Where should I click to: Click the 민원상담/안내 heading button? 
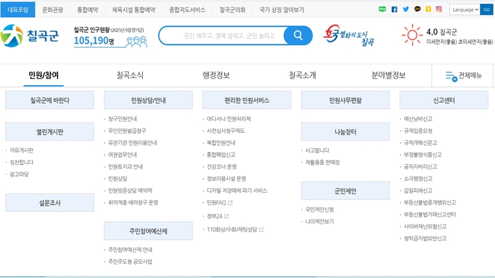(148, 100)
